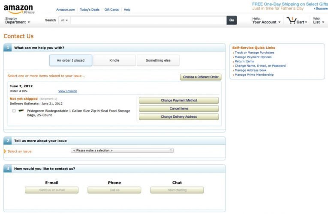Click the June 7, 2012 order date
This screenshot has height=214, width=328.
pos(21,86)
